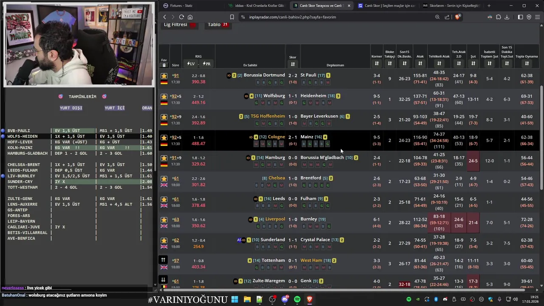Toggle favorite star for Wolfsburg match
The width and height of the screenshot is (544, 306).
tap(164, 96)
